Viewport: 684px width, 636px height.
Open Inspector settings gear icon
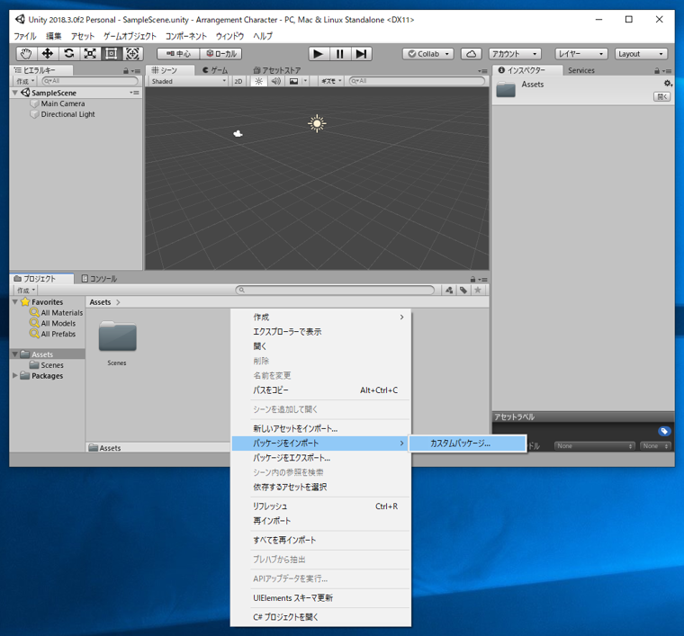(x=668, y=84)
